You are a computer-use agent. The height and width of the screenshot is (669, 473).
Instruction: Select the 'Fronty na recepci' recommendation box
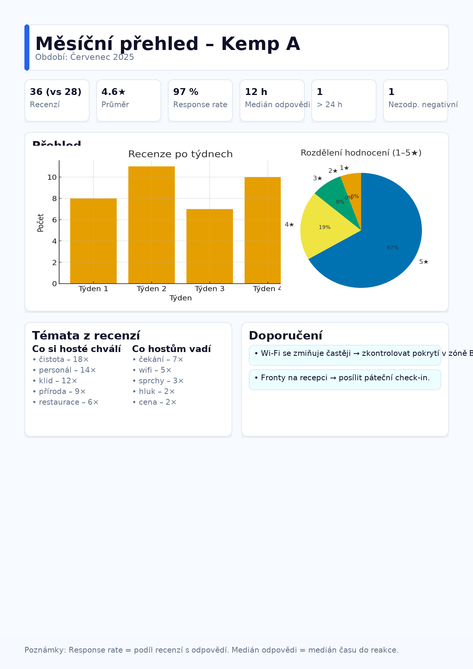(345, 380)
